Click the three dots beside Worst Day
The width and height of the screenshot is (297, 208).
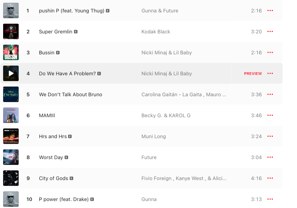[270, 157]
